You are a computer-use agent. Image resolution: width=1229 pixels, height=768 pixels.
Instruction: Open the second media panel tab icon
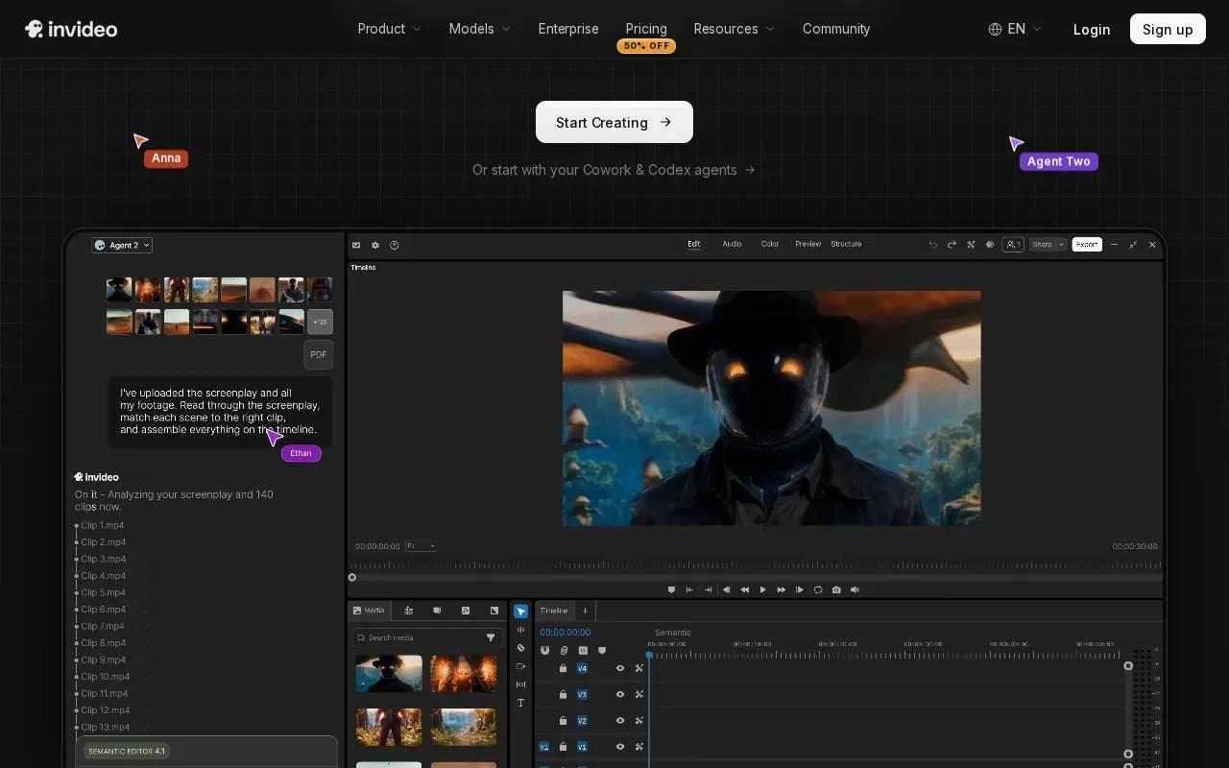pyautogui.click(x=408, y=611)
